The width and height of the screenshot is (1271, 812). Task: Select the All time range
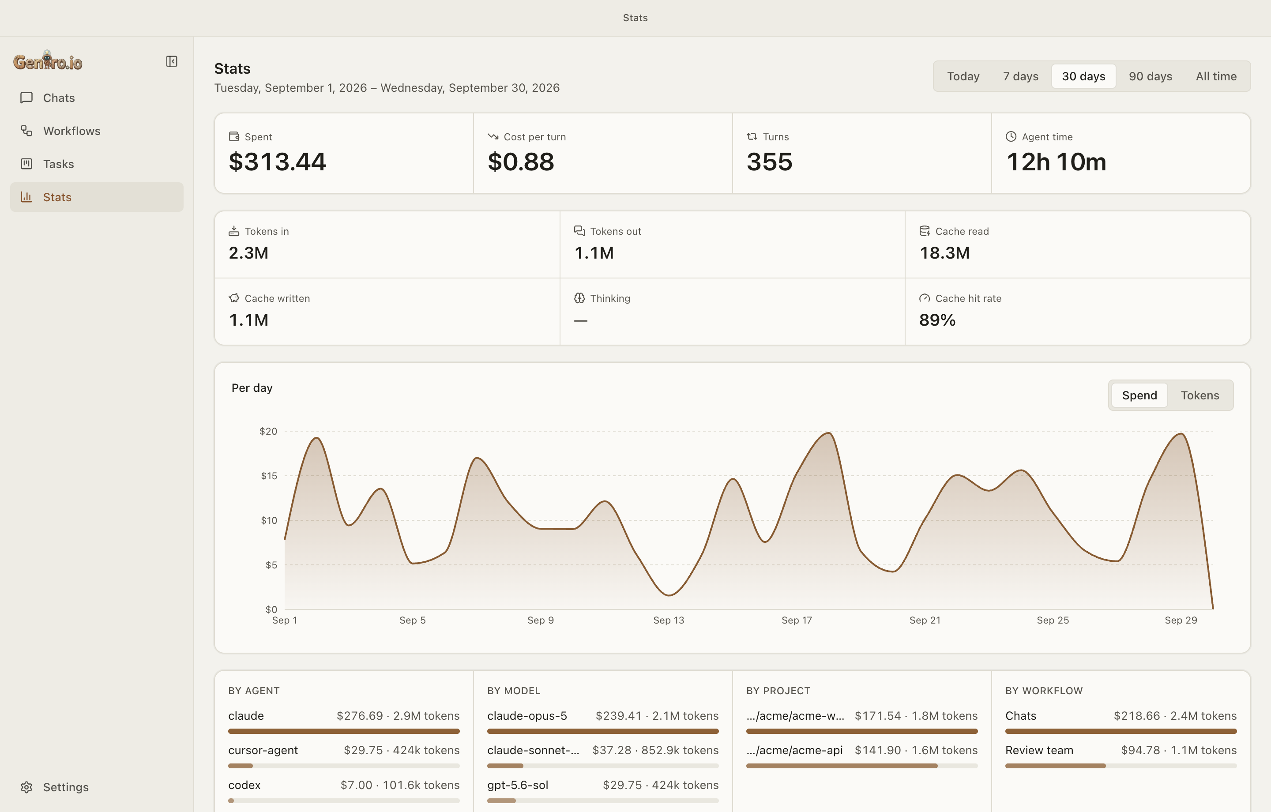1215,76
